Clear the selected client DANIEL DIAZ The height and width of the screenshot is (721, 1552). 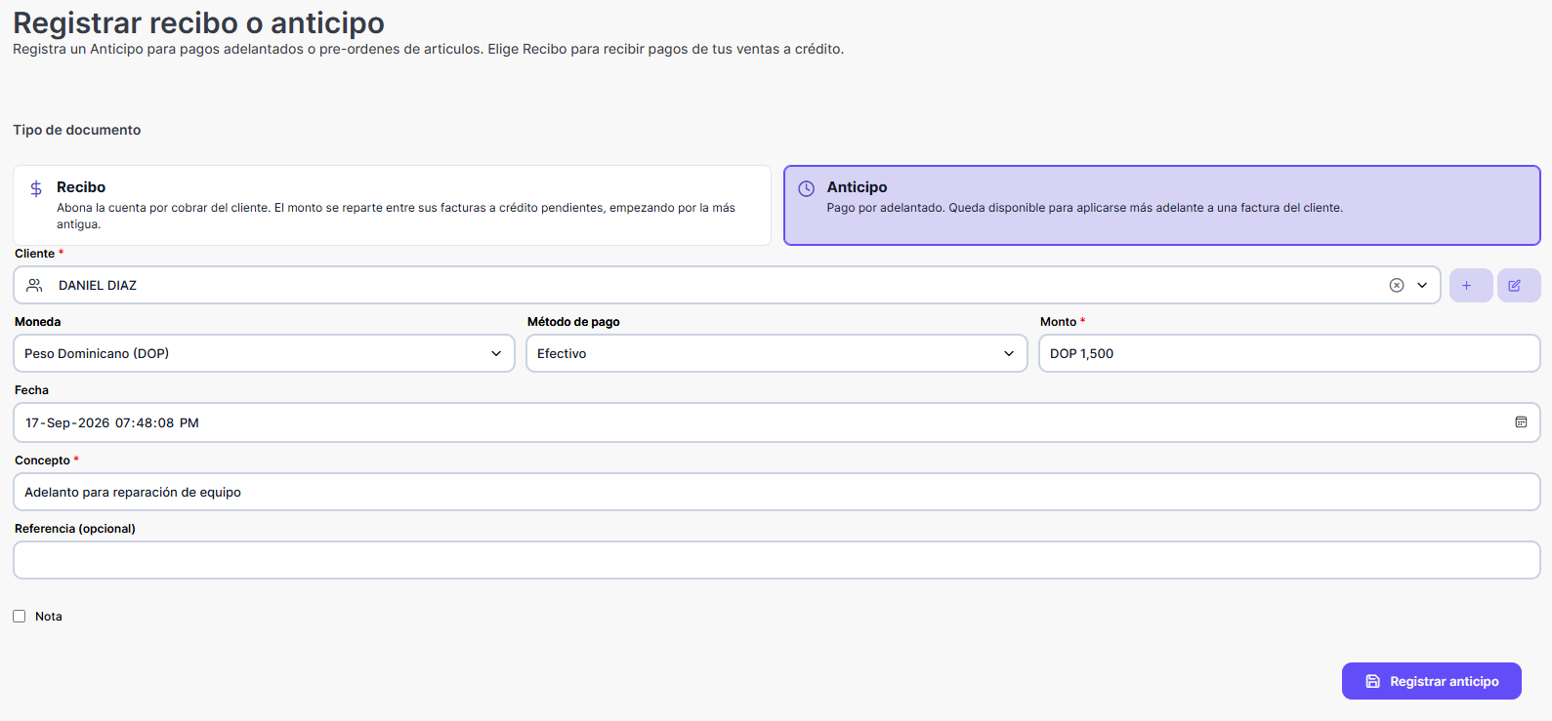point(1397,285)
